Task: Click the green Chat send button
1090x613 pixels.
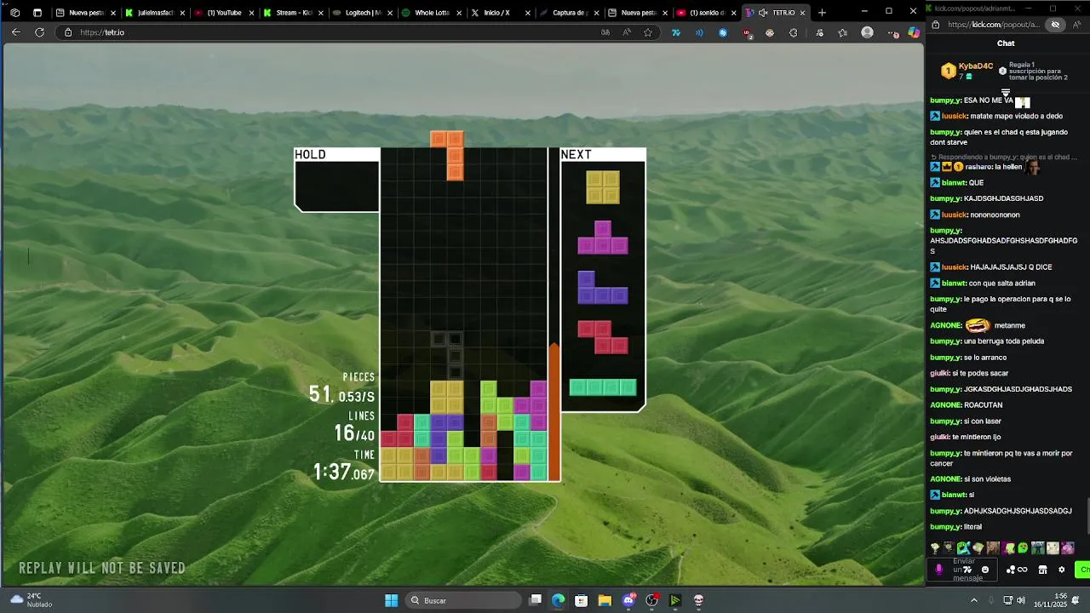Action: click(x=1083, y=570)
